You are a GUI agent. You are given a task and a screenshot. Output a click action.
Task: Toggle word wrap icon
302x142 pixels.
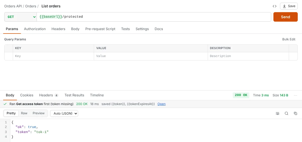278,113
